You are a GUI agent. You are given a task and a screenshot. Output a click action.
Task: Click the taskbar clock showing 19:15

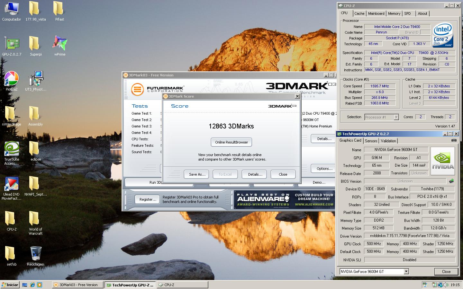pos(455,285)
